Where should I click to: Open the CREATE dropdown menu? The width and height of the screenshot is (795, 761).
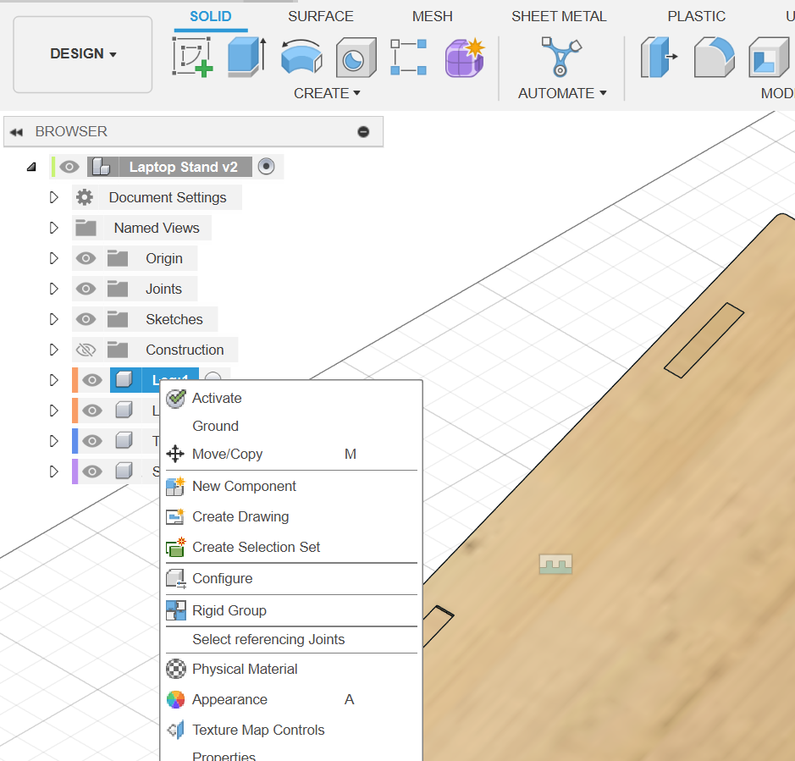point(327,93)
